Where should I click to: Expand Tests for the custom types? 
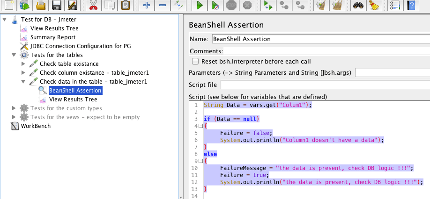click(14, 108)
